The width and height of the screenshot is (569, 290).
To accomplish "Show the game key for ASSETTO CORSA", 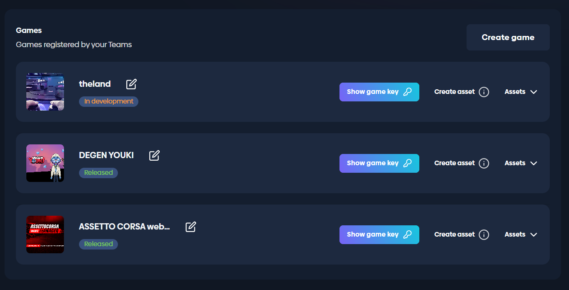I will [379, 235].
